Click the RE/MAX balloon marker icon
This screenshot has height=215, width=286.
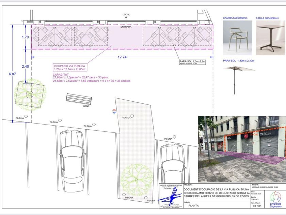114,111
